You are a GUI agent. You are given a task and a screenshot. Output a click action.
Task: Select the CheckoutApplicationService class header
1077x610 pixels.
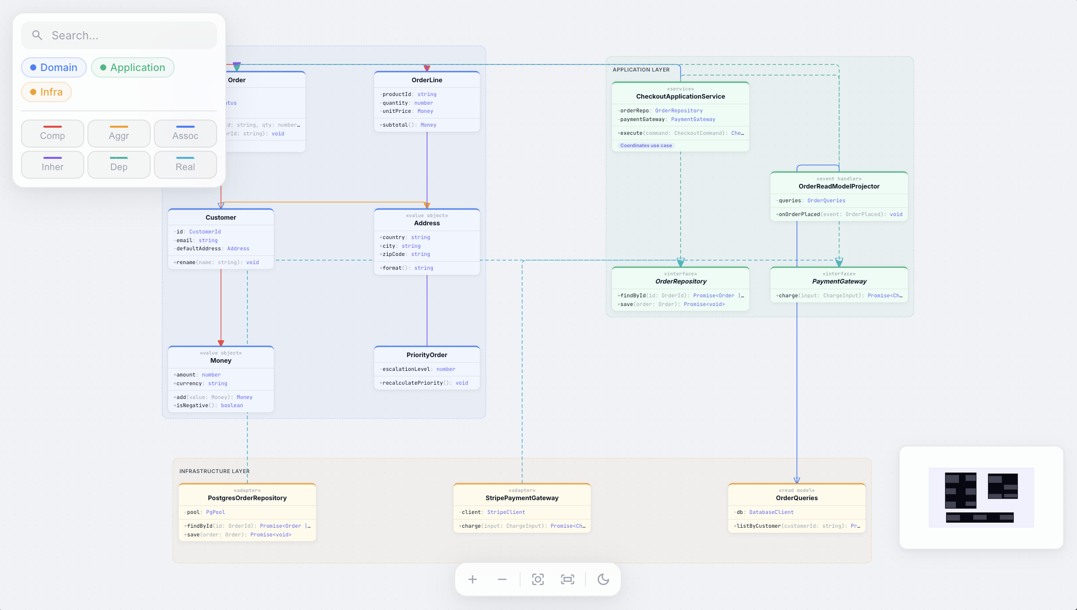(x=680, y=93)
